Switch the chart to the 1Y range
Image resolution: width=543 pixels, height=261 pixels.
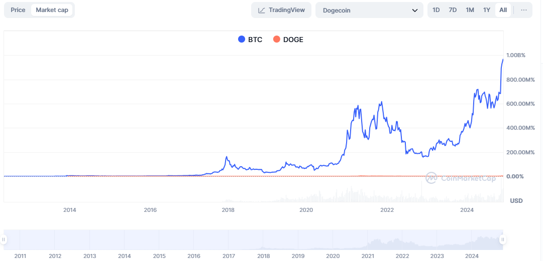486,10
